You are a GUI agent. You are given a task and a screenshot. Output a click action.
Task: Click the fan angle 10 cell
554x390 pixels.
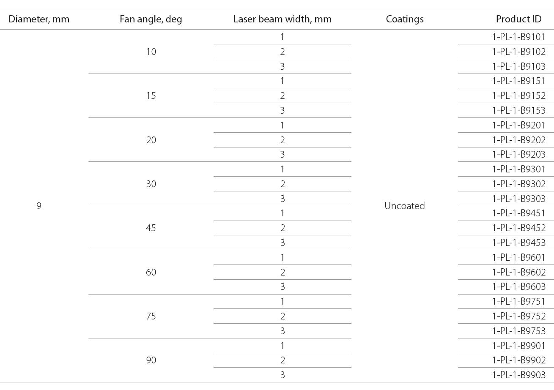coord(151,52)
